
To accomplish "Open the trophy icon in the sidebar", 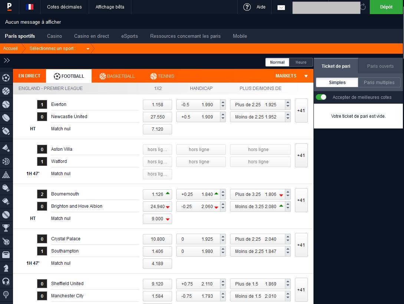I will click(6, 228).
